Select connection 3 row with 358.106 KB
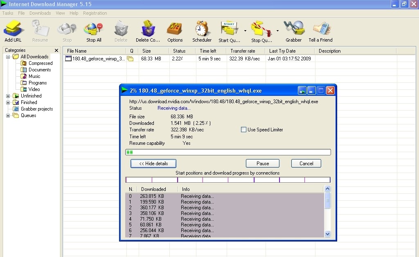 (x=225, y=213)
